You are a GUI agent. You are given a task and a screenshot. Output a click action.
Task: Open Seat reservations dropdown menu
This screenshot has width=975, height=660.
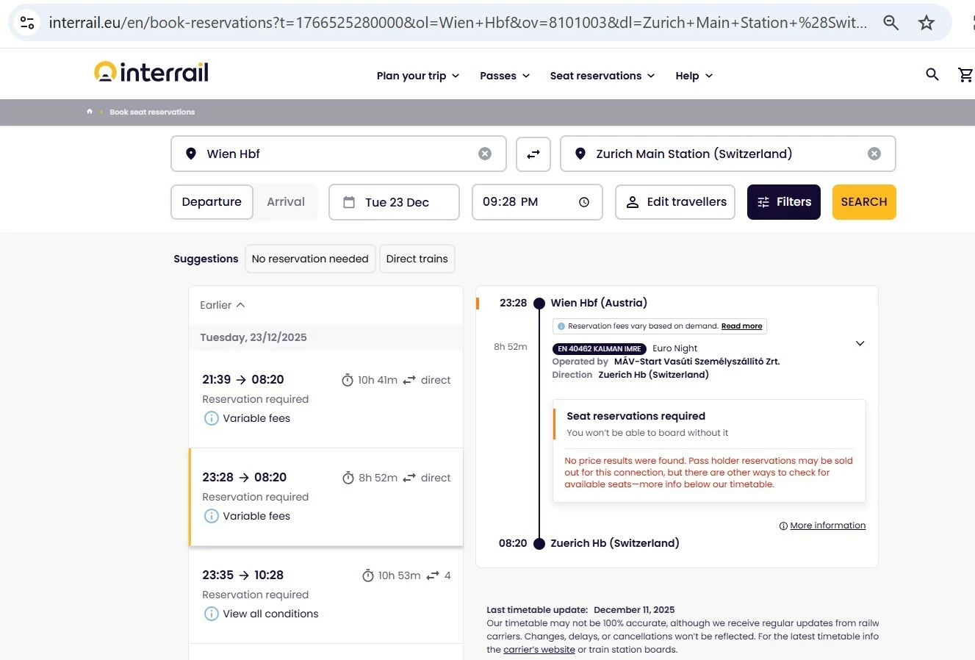602,76
